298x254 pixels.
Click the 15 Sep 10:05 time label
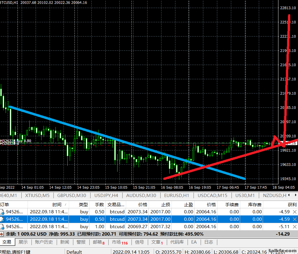click(x=116, y=188)
